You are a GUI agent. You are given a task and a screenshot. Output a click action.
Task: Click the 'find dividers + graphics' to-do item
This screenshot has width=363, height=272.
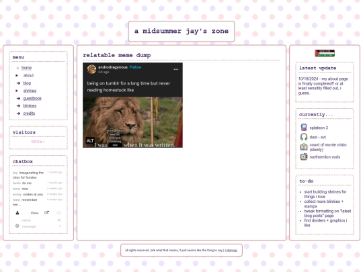coord(325,223)
